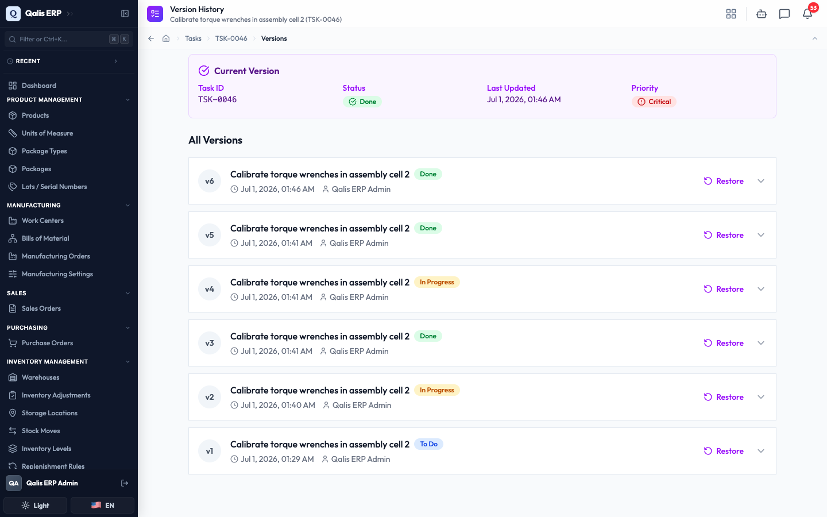Image resolution: width=827 pixels, height=517 pixels.
Task: Click the v2 timestamp Jul 1, 01:40 AM
Action: click(x=278, y=405)
